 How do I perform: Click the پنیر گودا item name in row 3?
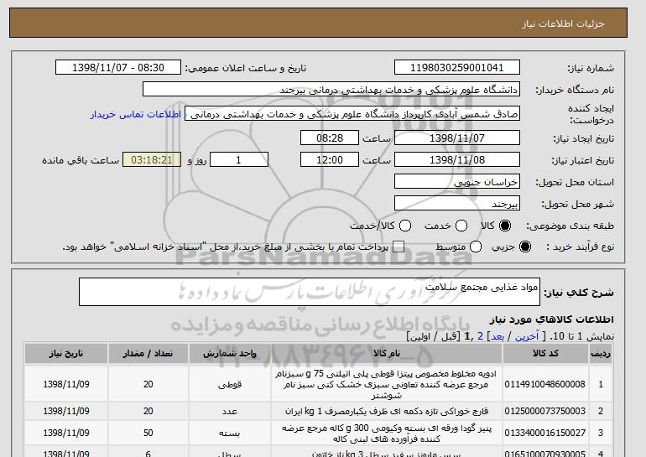(x=387, y=434)
